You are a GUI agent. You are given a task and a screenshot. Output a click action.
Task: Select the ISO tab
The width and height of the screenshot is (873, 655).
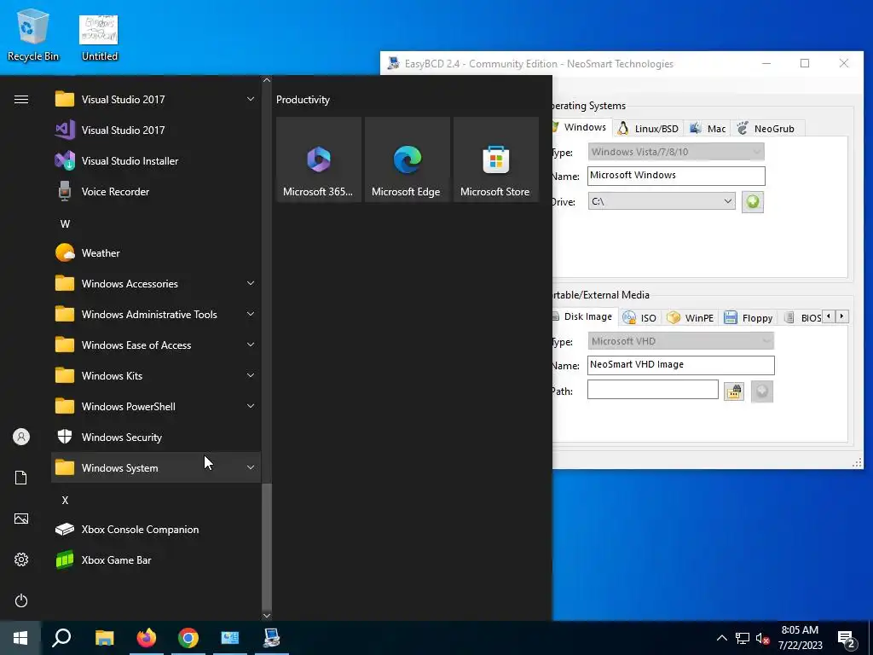639,317
